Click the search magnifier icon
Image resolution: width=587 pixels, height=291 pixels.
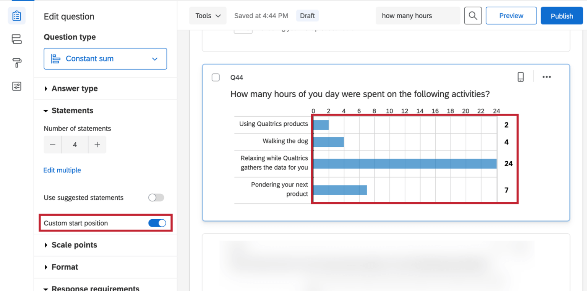point(473,16)
